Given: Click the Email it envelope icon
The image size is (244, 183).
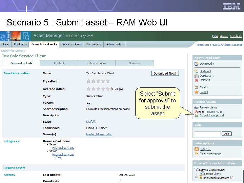Looking at the screenshot, I should coord(196,88).
